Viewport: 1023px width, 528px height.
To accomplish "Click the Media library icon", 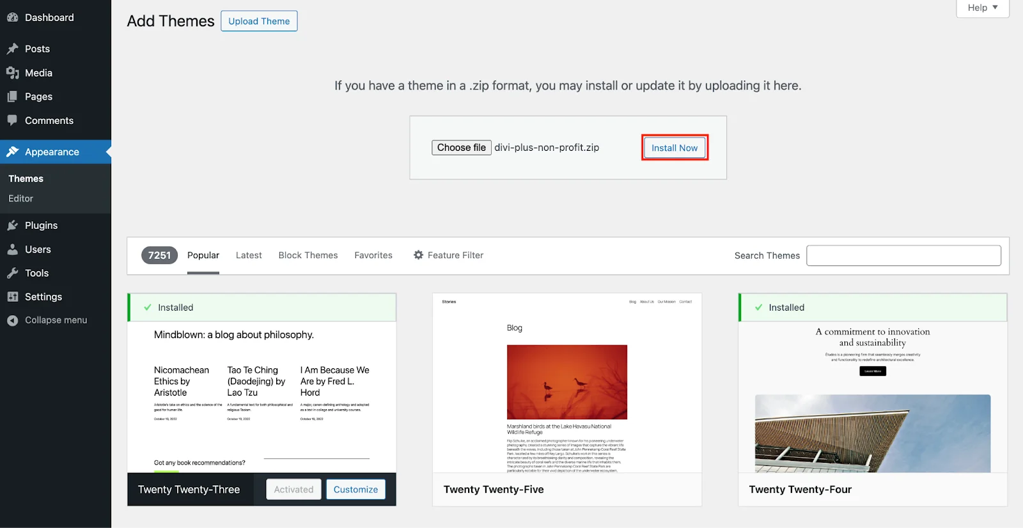I will click(12, 73).
